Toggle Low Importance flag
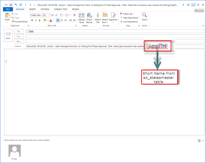 coord(129,22)
